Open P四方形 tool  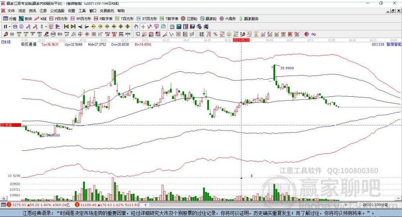[x=58, y=19]
